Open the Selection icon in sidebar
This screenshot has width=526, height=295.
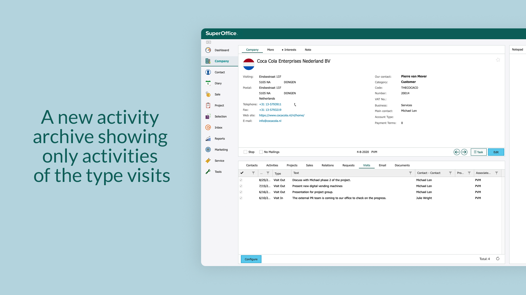click(x=208, y=116)
